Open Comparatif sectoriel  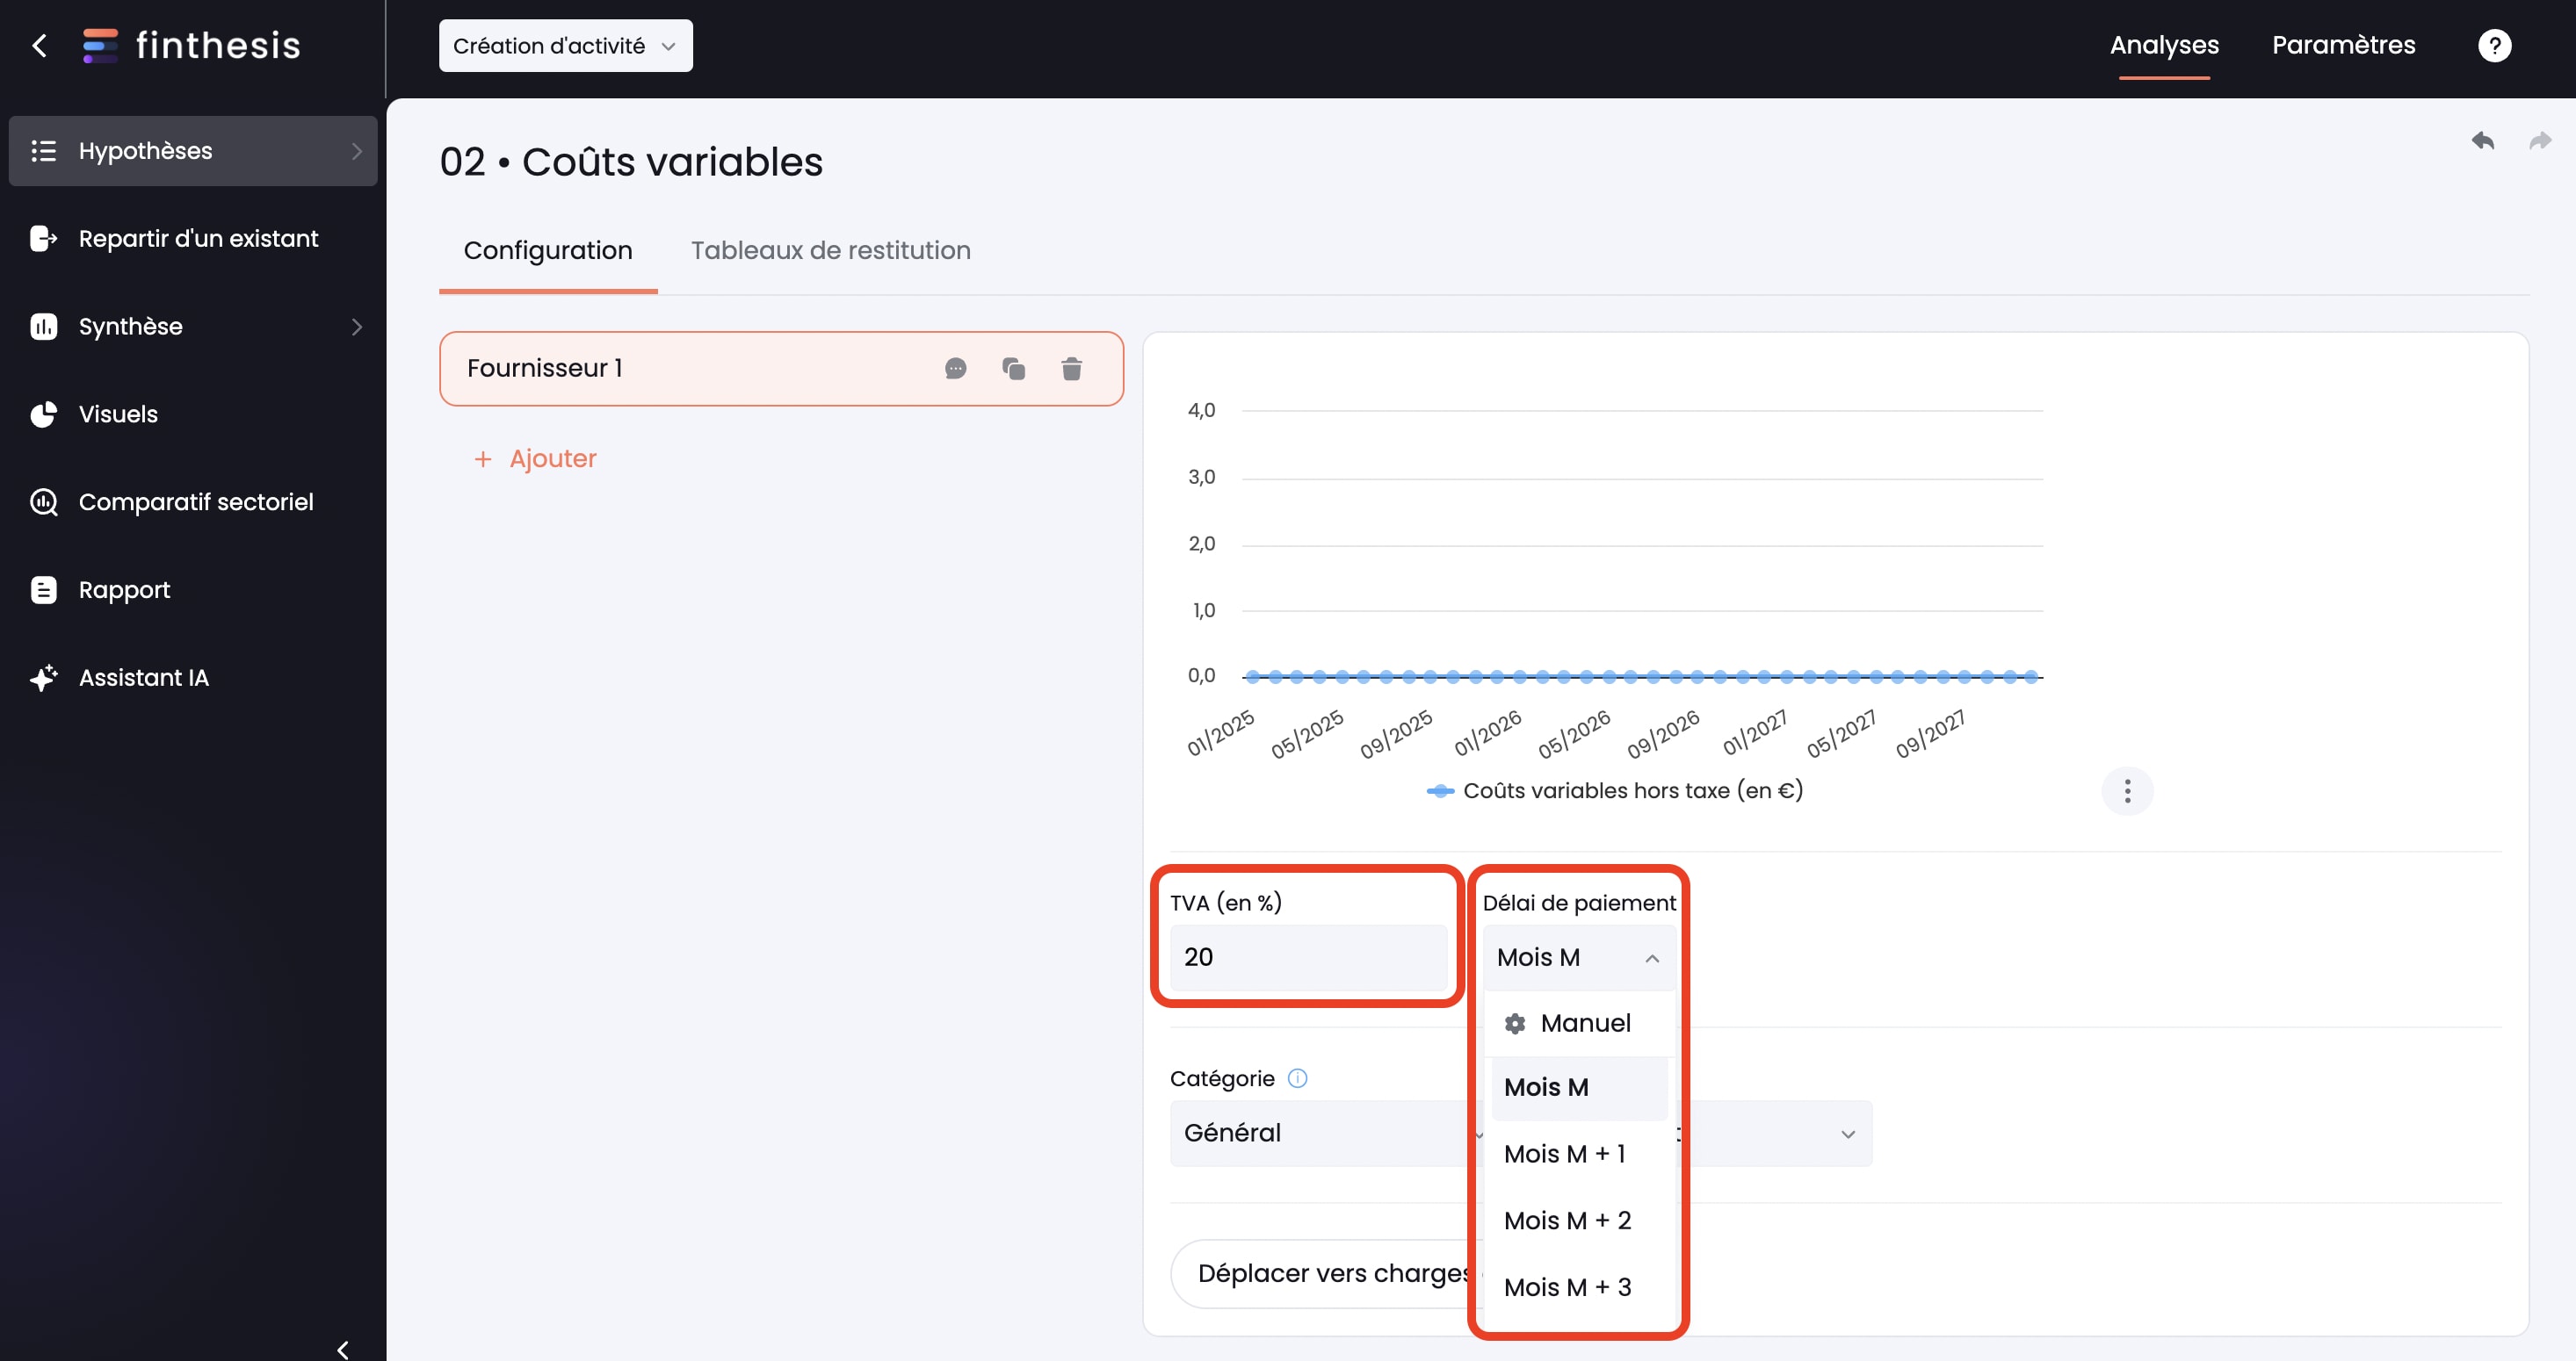click(193, 502)
